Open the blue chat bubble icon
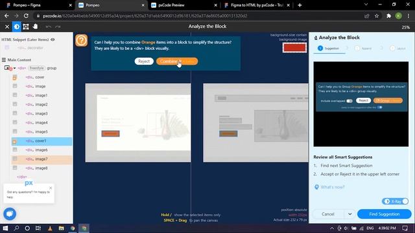The width and height of the screenshot is (415, 233). point(10,214)
